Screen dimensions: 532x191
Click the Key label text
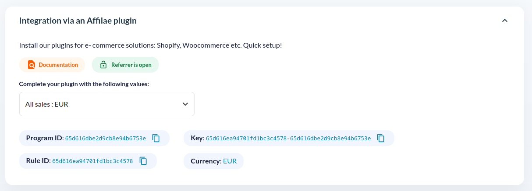(197, 138)
